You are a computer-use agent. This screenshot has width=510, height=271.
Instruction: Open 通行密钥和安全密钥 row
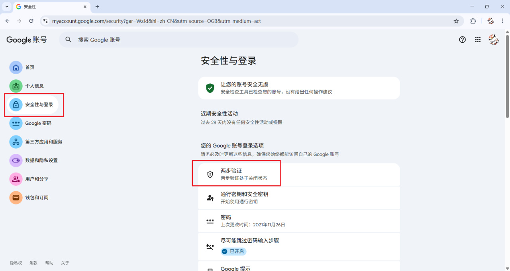tap(299, 198)
